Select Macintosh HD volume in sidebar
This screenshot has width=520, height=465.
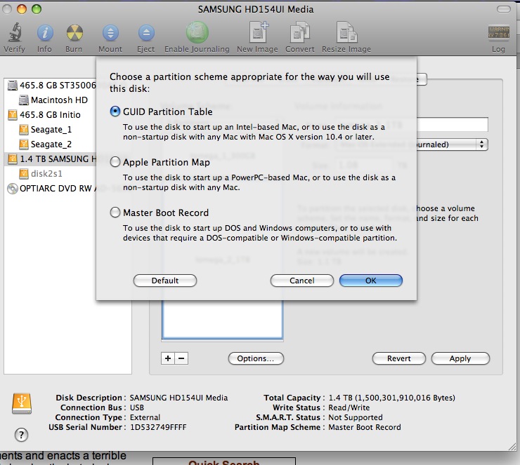pyautogui.click(x=59, y=100)
